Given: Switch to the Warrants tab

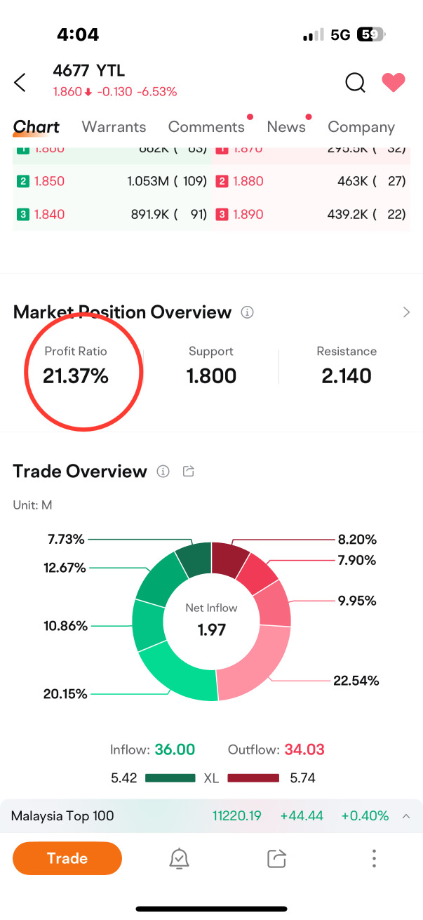Looking at the screenshot, I should click(x=114, y=127).
